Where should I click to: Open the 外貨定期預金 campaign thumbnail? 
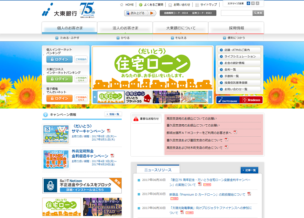click(56, 159)
